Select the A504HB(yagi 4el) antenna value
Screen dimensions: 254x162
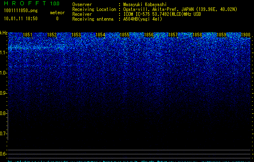tap(143, 19)
